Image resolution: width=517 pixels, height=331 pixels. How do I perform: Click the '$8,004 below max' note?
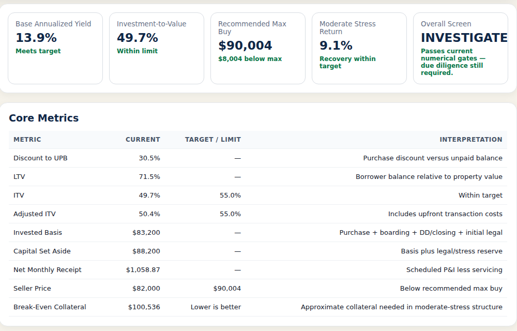[250, 58]
